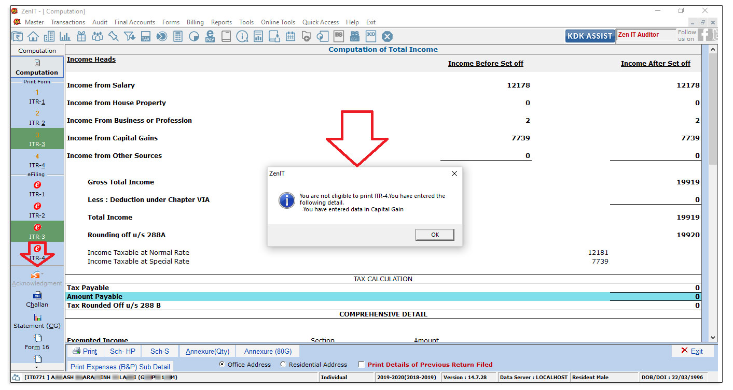Open the calendar toolbar icon
733x390 pixels.
(x=291, y=36)
